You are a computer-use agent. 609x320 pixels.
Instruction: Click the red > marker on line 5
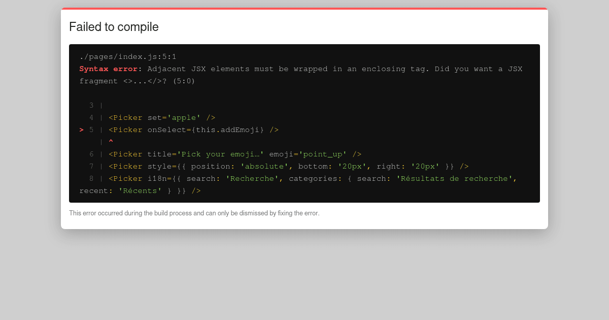pos(82,130)
